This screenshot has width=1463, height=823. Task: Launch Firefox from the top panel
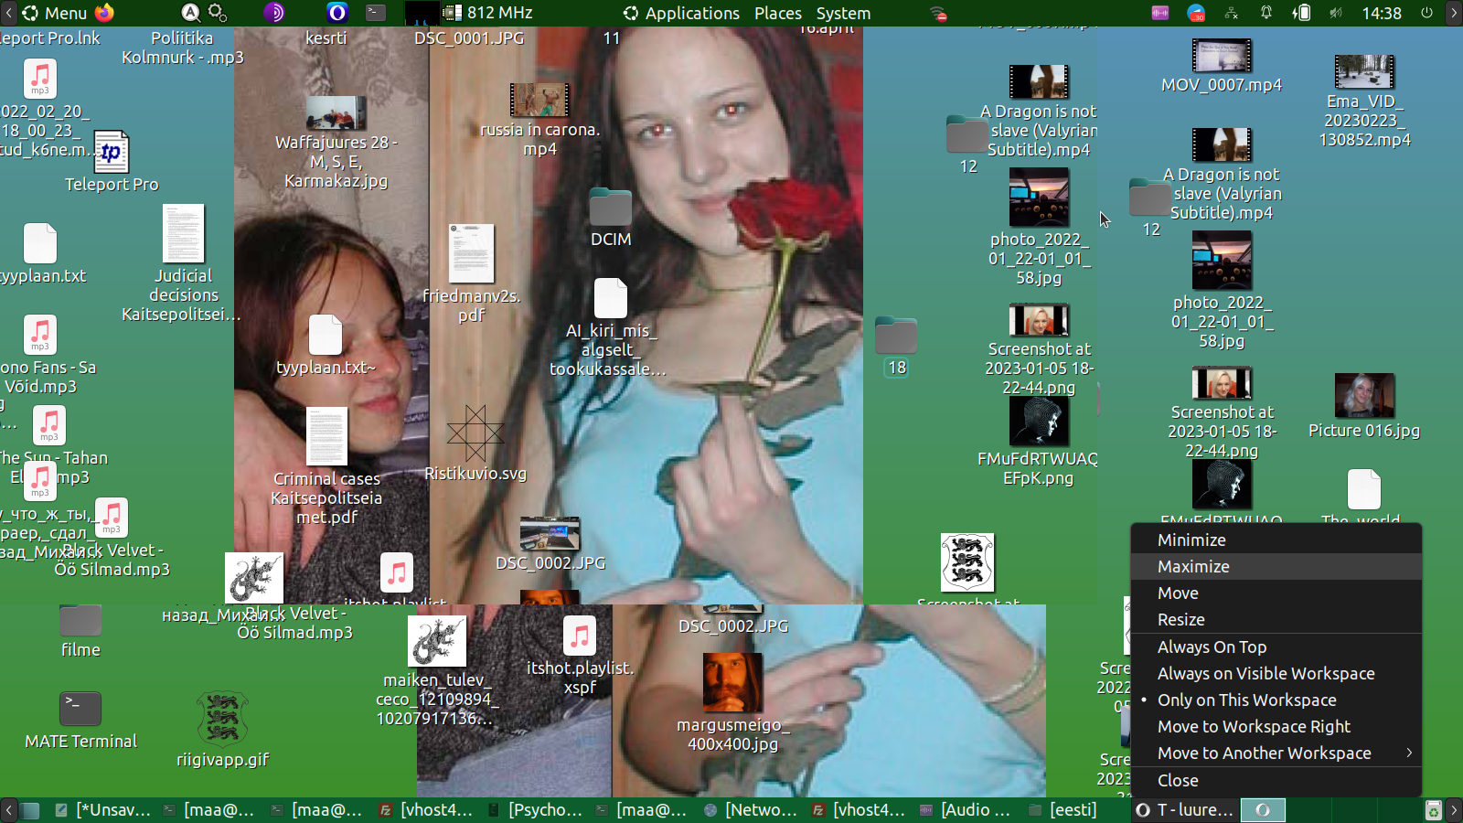[x=105, y=13]
